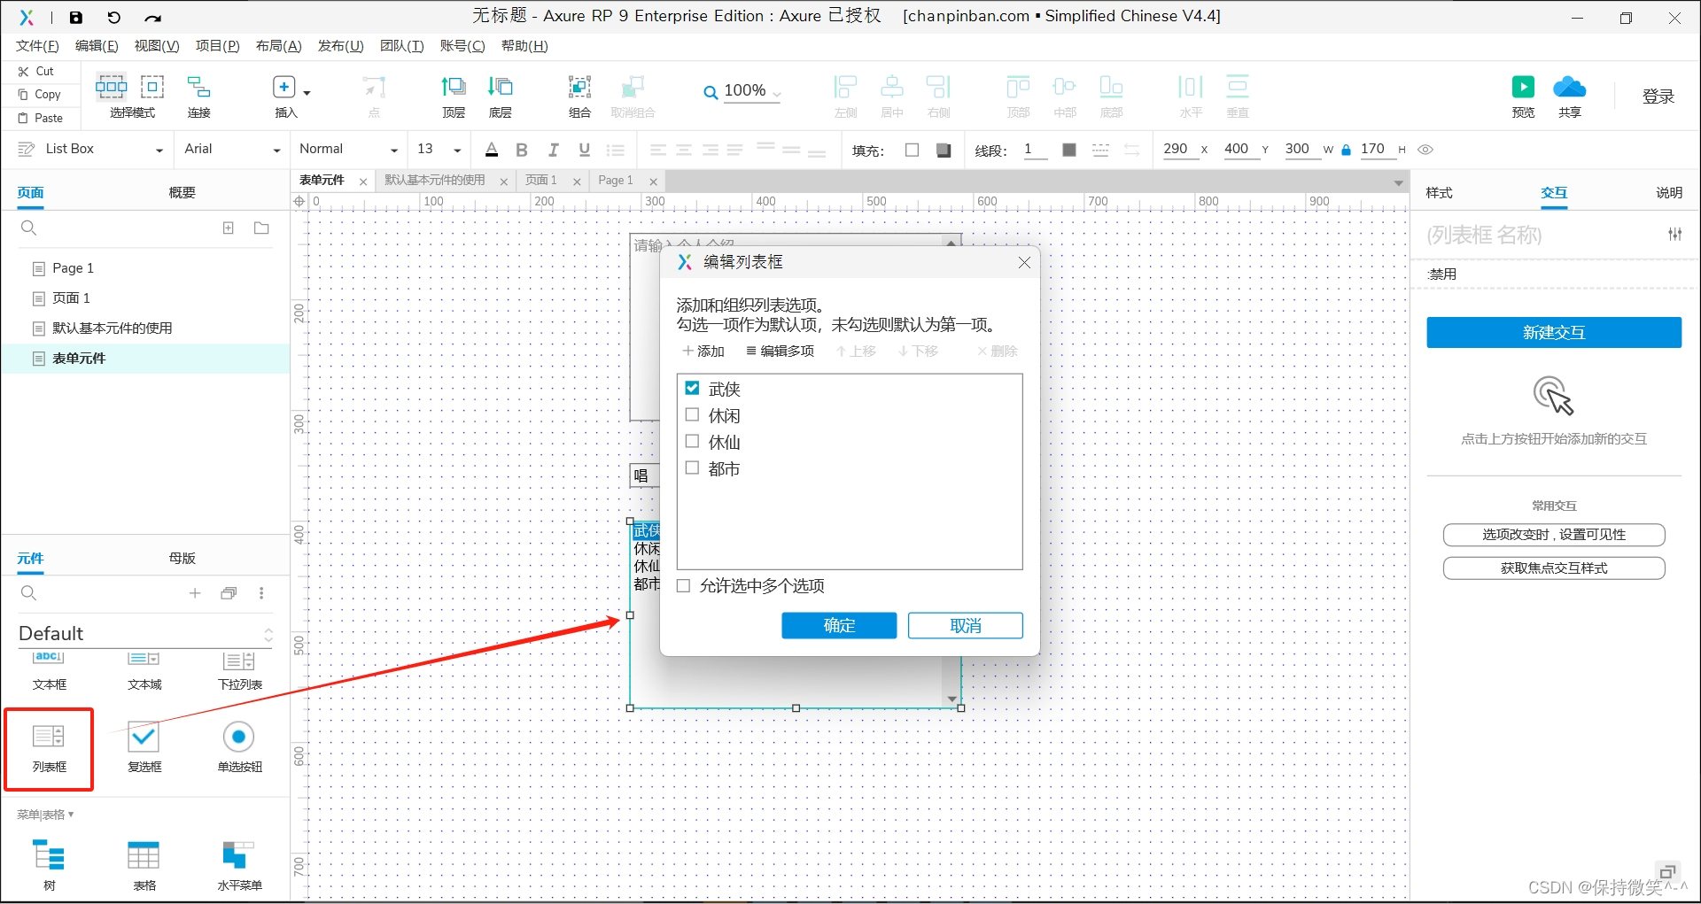The width and height of the screenshot is (1701, 904).
Task: Click the 复选框 checkbox widget
Action: 144,748
